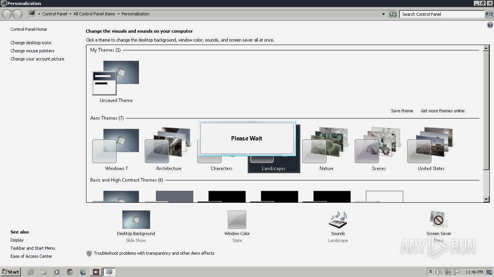
Task: Go to Control Panel Home
Action: click(29, 29)
